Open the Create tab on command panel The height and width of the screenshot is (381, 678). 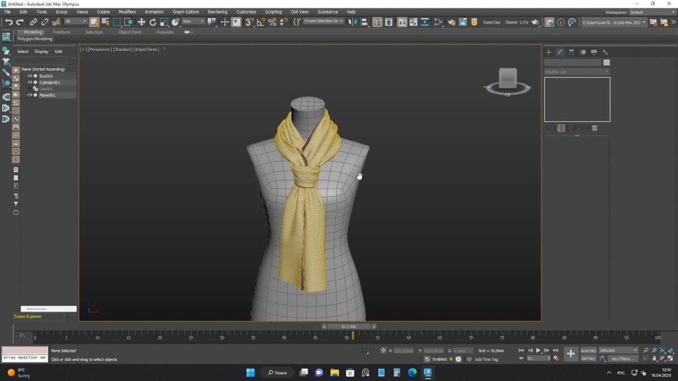(x=548, y=52)
